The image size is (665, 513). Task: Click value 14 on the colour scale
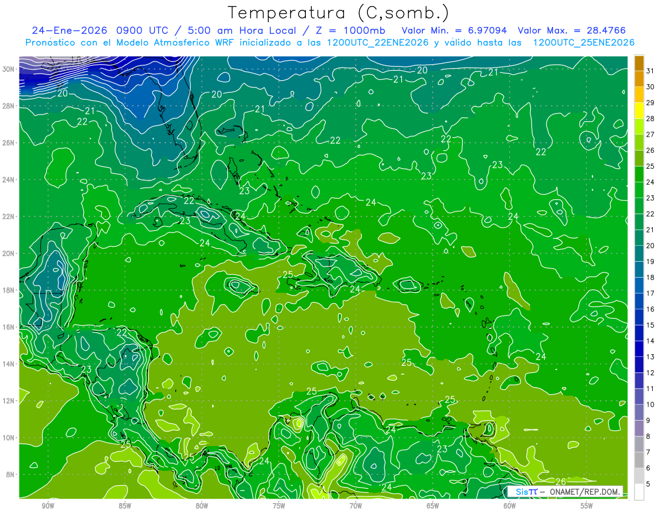[651, 341]
